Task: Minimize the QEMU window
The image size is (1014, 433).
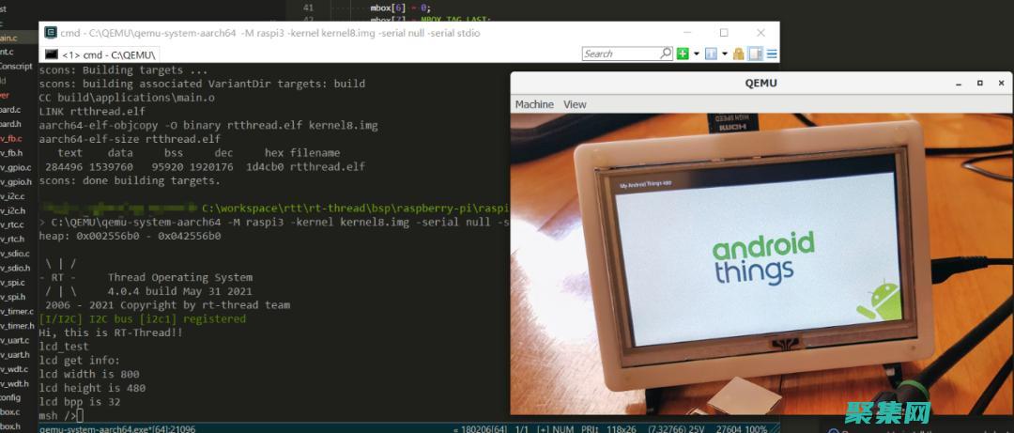Action: point(956,83)
